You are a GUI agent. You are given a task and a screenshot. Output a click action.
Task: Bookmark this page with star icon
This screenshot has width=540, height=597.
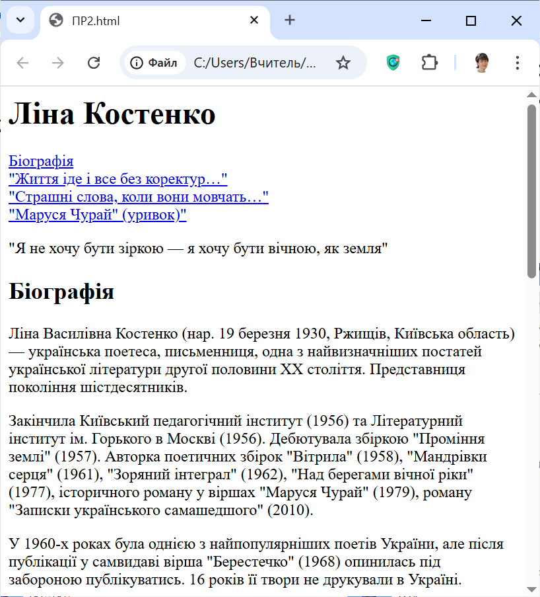point(343,63)
